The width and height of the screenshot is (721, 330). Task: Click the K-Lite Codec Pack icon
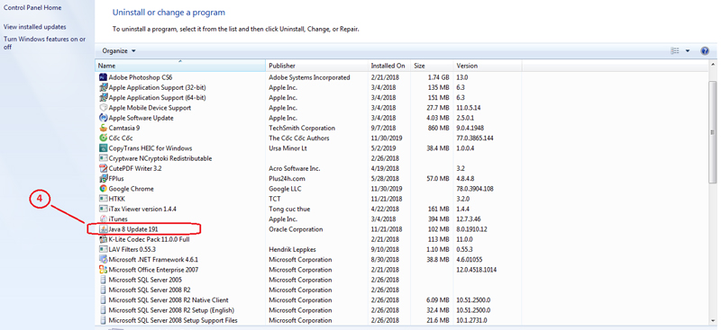(104, 239)
